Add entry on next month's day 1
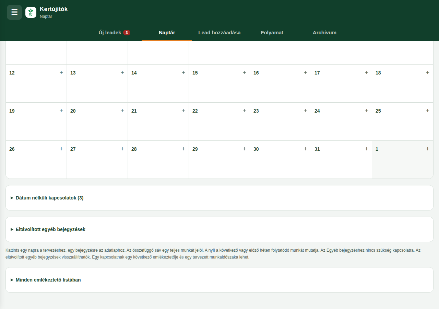The height and width of the screenshot is (309, 439). pyautogui.click(x=428, y=149)
